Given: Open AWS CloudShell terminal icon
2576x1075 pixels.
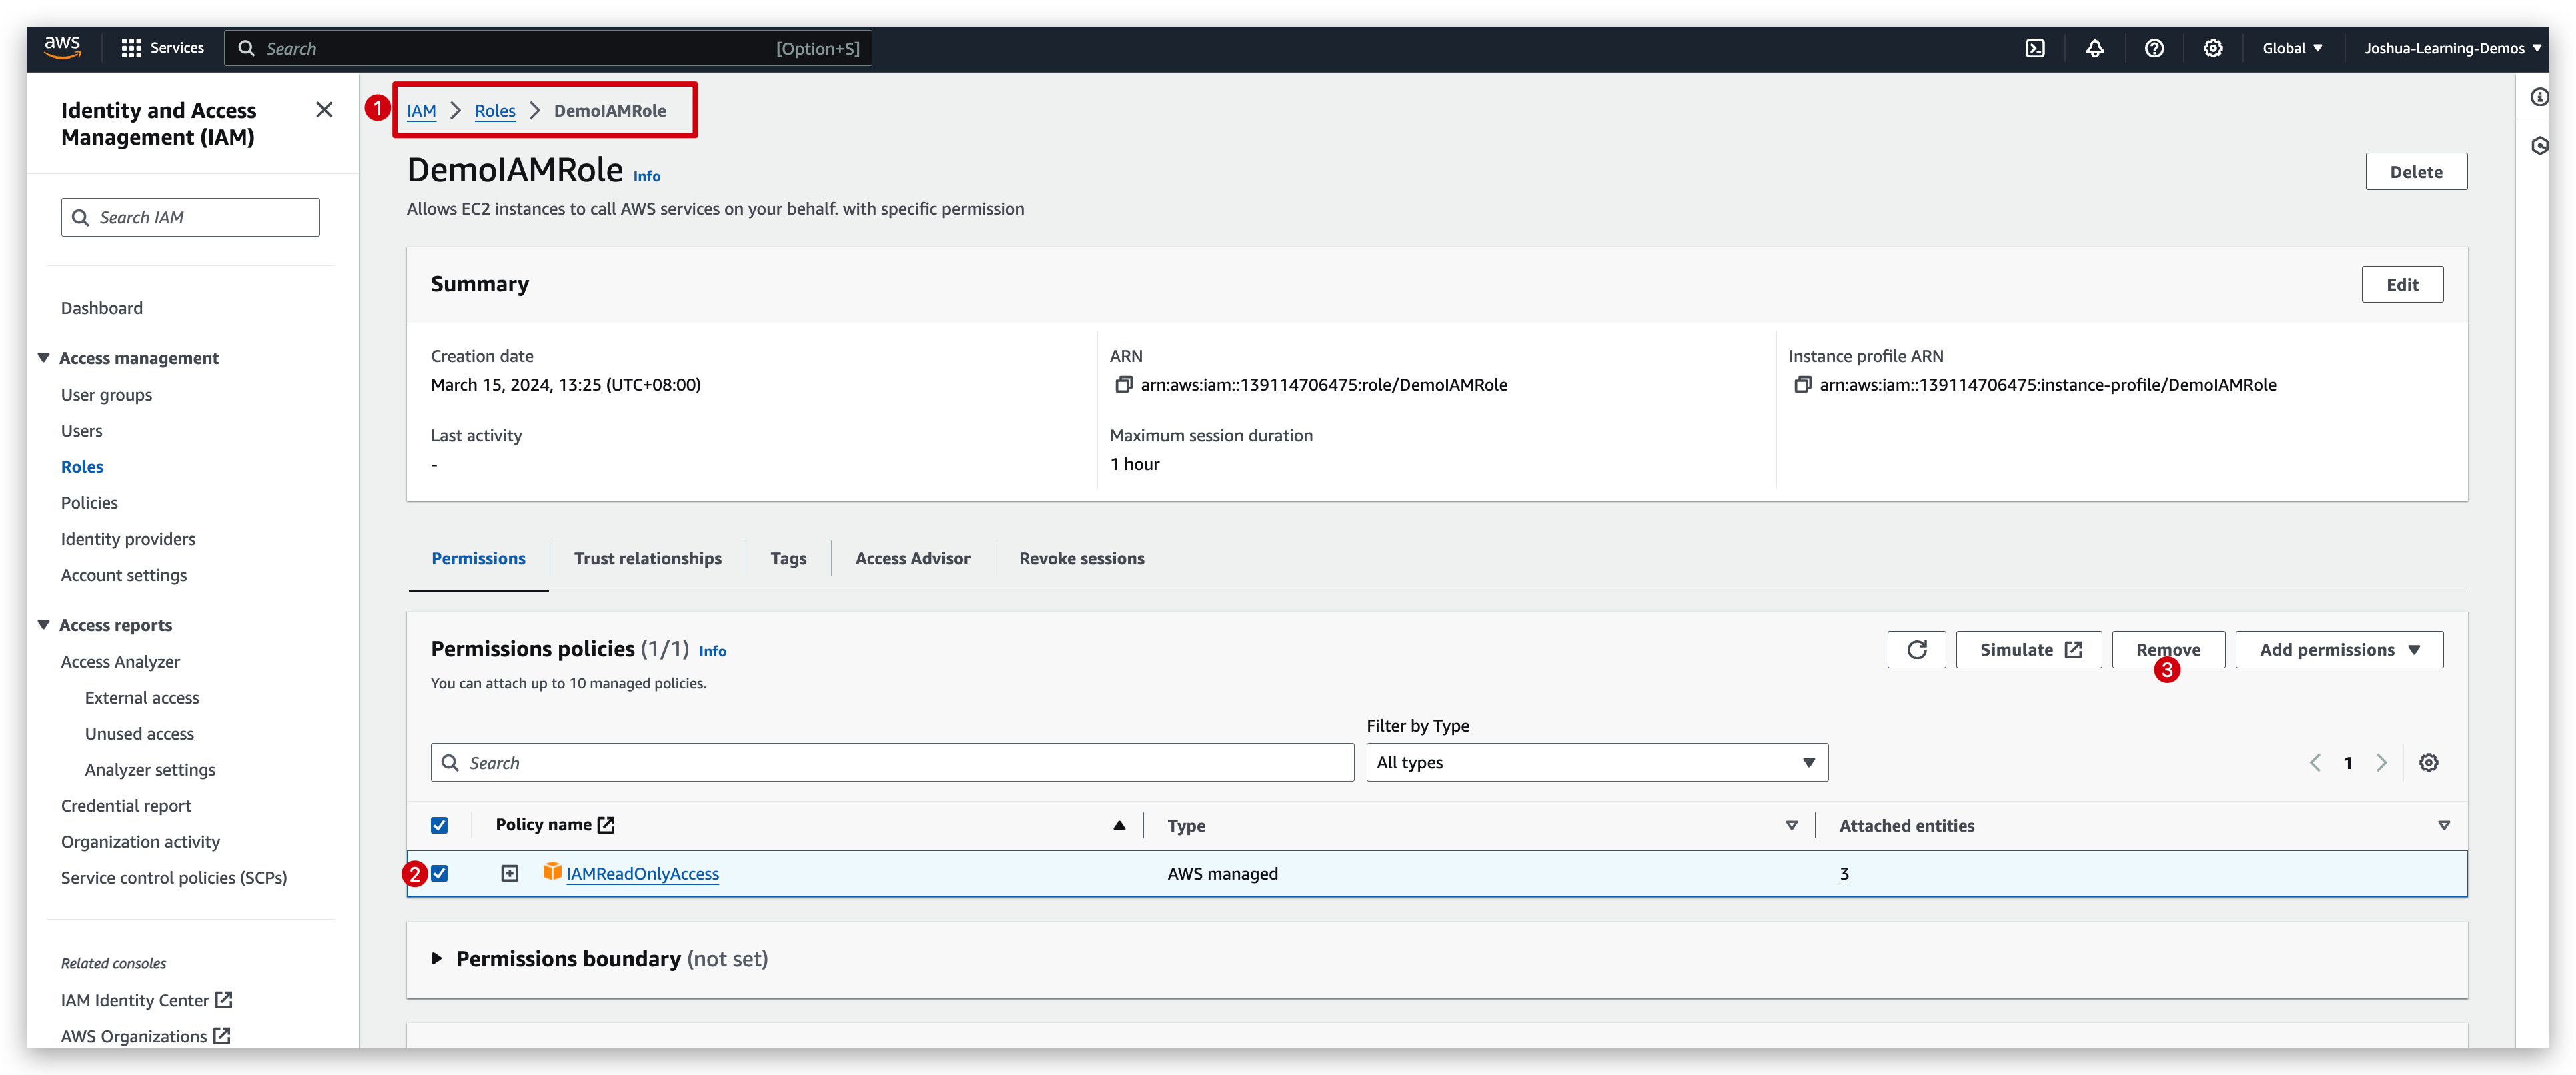Looking at the screenshot, I should coord(2035,48).
